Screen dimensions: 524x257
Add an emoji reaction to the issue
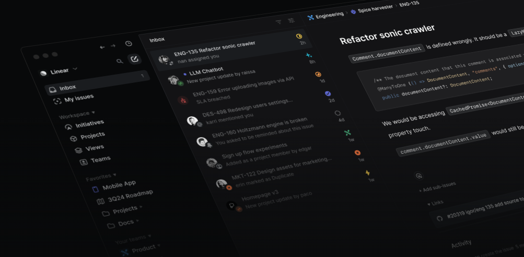(x=419, y=176)
